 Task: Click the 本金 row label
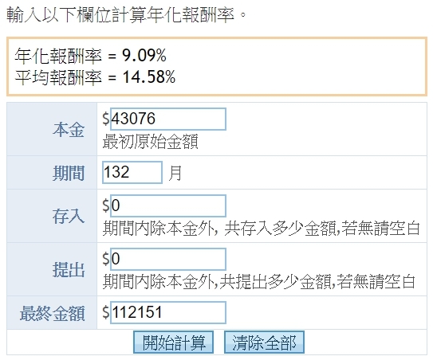click(x=69, y=130)
